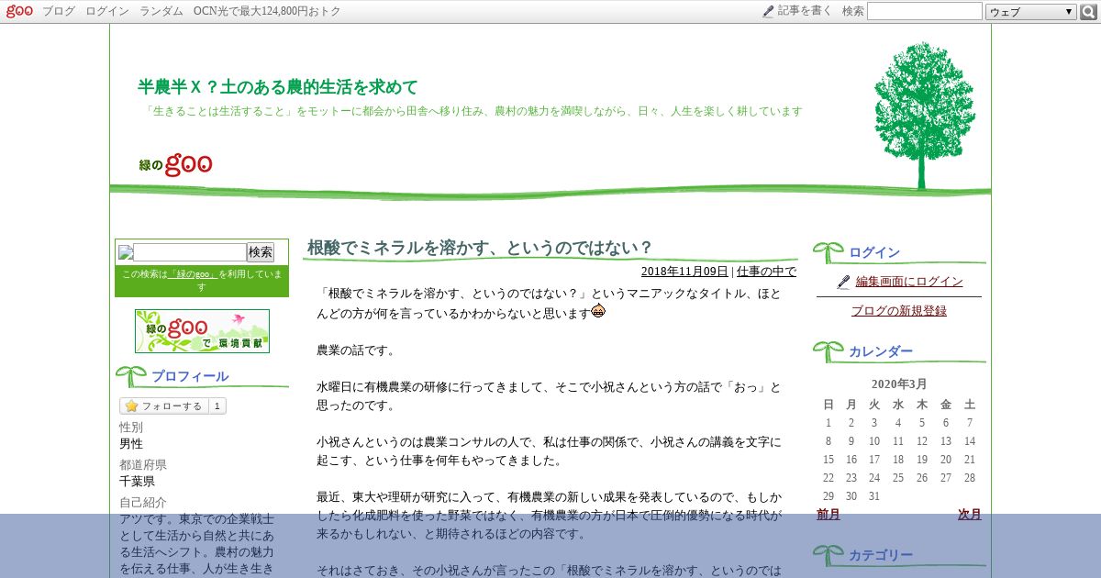Open the OCN光で最大124,800円おトク promo link
This screenshot has height=578, width=1101.
(x=267, y=11)
